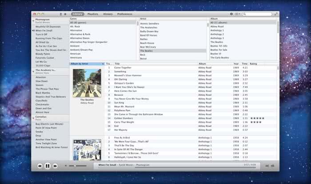
Task: Select Beach House artist
Action: coord(147,43)
